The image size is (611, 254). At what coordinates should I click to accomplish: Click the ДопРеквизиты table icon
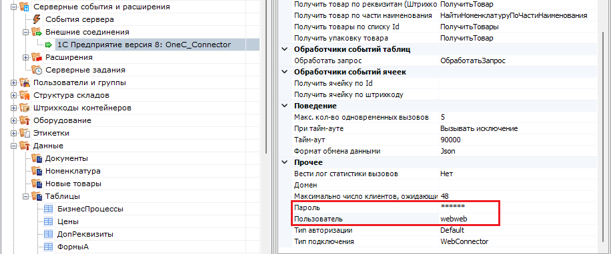(49, 234)
